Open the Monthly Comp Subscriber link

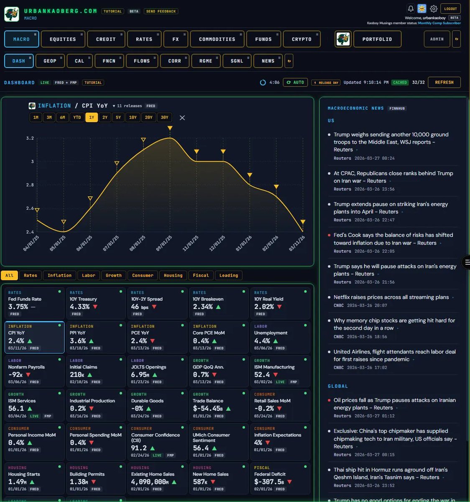439,23
